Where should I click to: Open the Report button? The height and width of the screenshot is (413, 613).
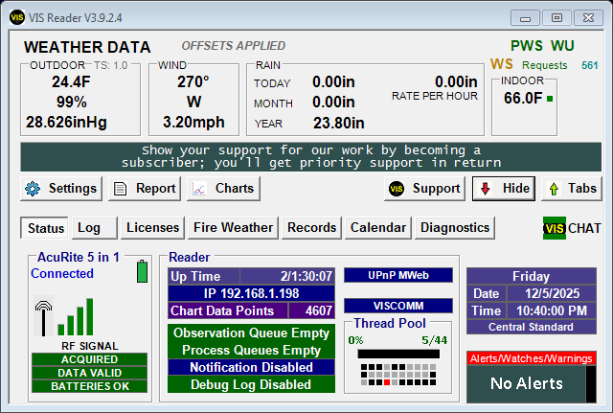(x=144, y=189)
